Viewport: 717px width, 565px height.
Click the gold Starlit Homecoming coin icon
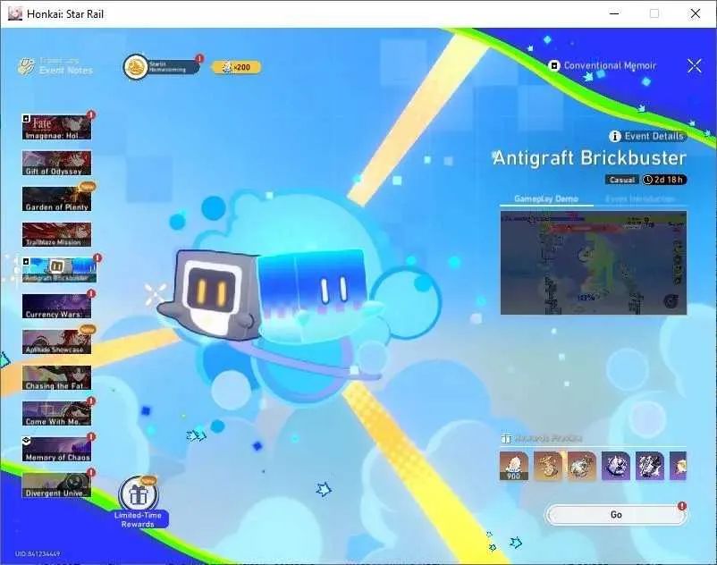pyautogui.click(x=135, y=67)
